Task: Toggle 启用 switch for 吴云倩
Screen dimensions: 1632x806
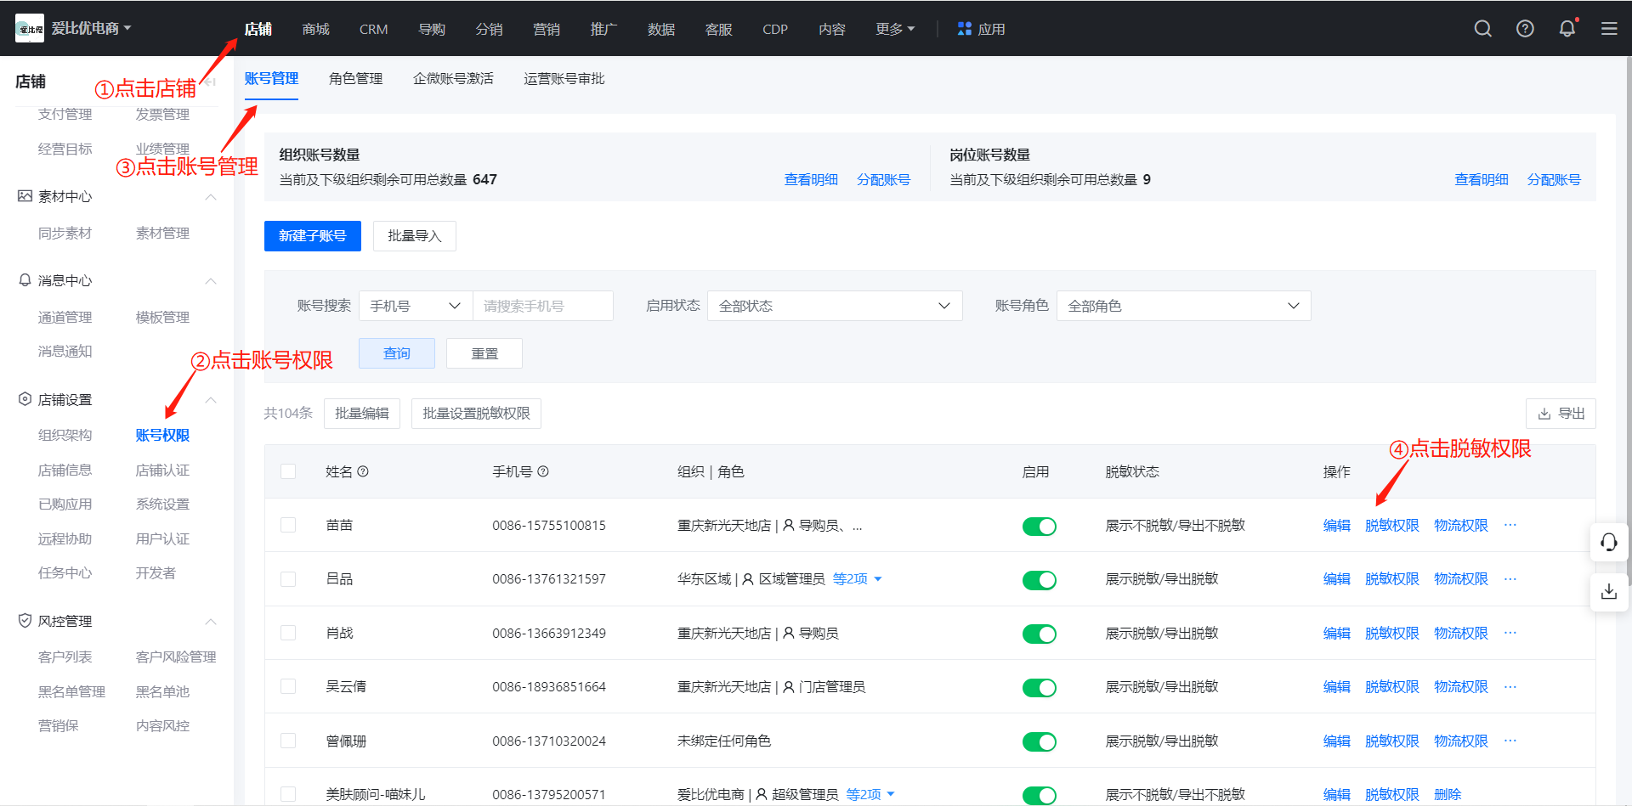Action: [1039, 688]
